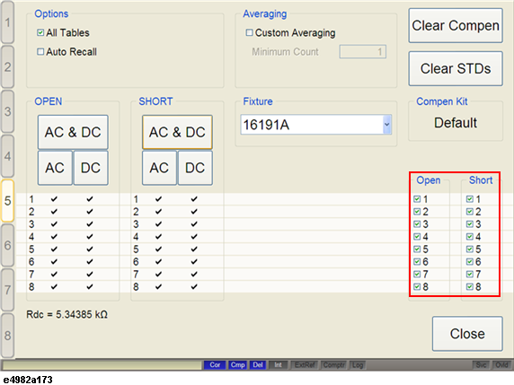Uncheck Open table 8 checkbox
514x385 pixels.
tap(417, 286)
